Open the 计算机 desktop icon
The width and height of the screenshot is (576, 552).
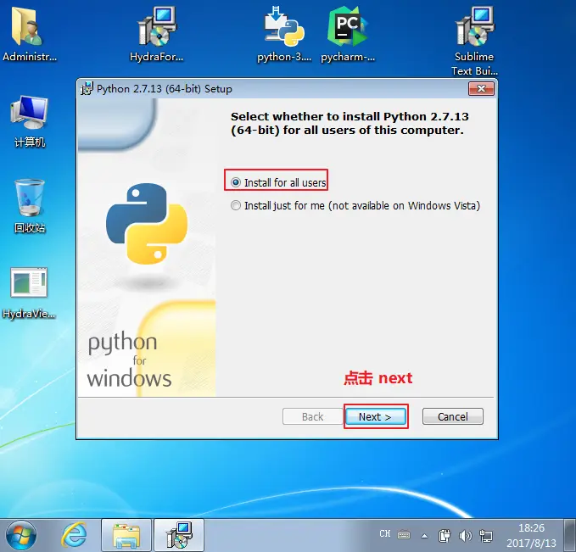pos(30,121)
